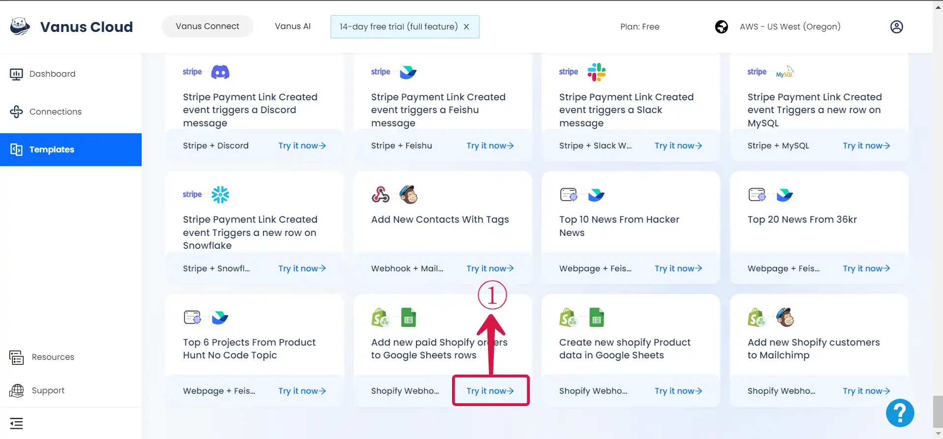Click Try it now for Shopify customers to Mailchimp
This screenshot has width=943, height=439.
point(866,391)
